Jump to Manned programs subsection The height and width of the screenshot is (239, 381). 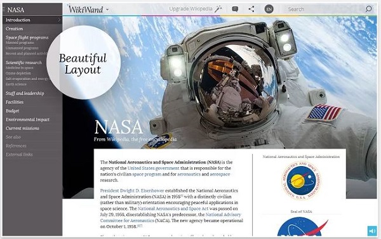pyautogui.click(x=20, y=42)
